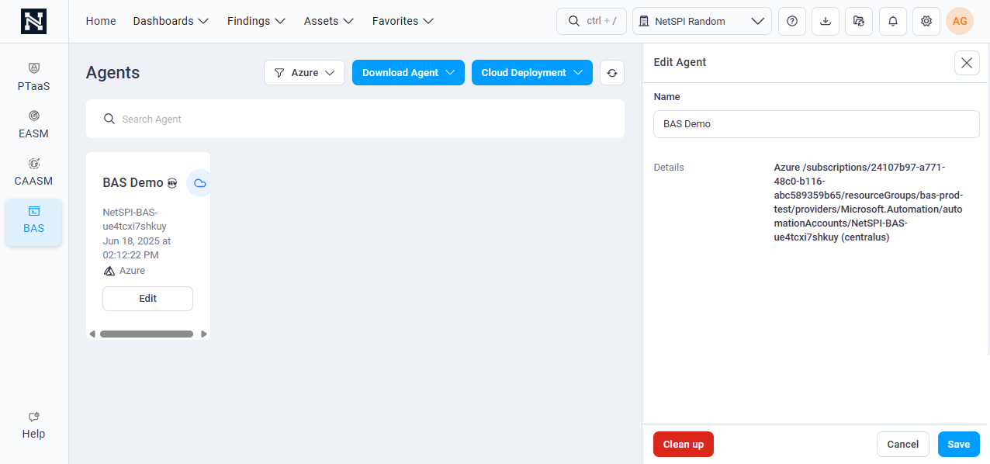The width and height of the screenshot is (990, 464).
Task: Click the Search Agent field
Action: point(355,119)
